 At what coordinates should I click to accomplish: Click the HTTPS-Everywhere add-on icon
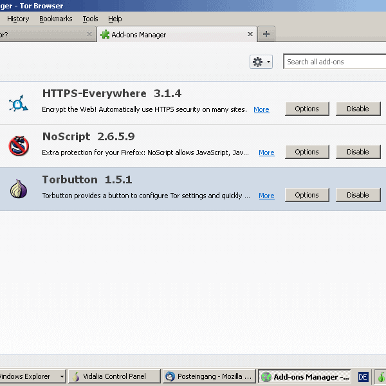(x=19, y=104)
